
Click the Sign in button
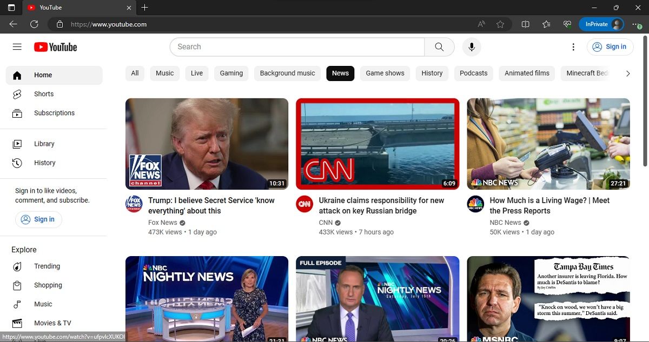click(x=610, y=47)
